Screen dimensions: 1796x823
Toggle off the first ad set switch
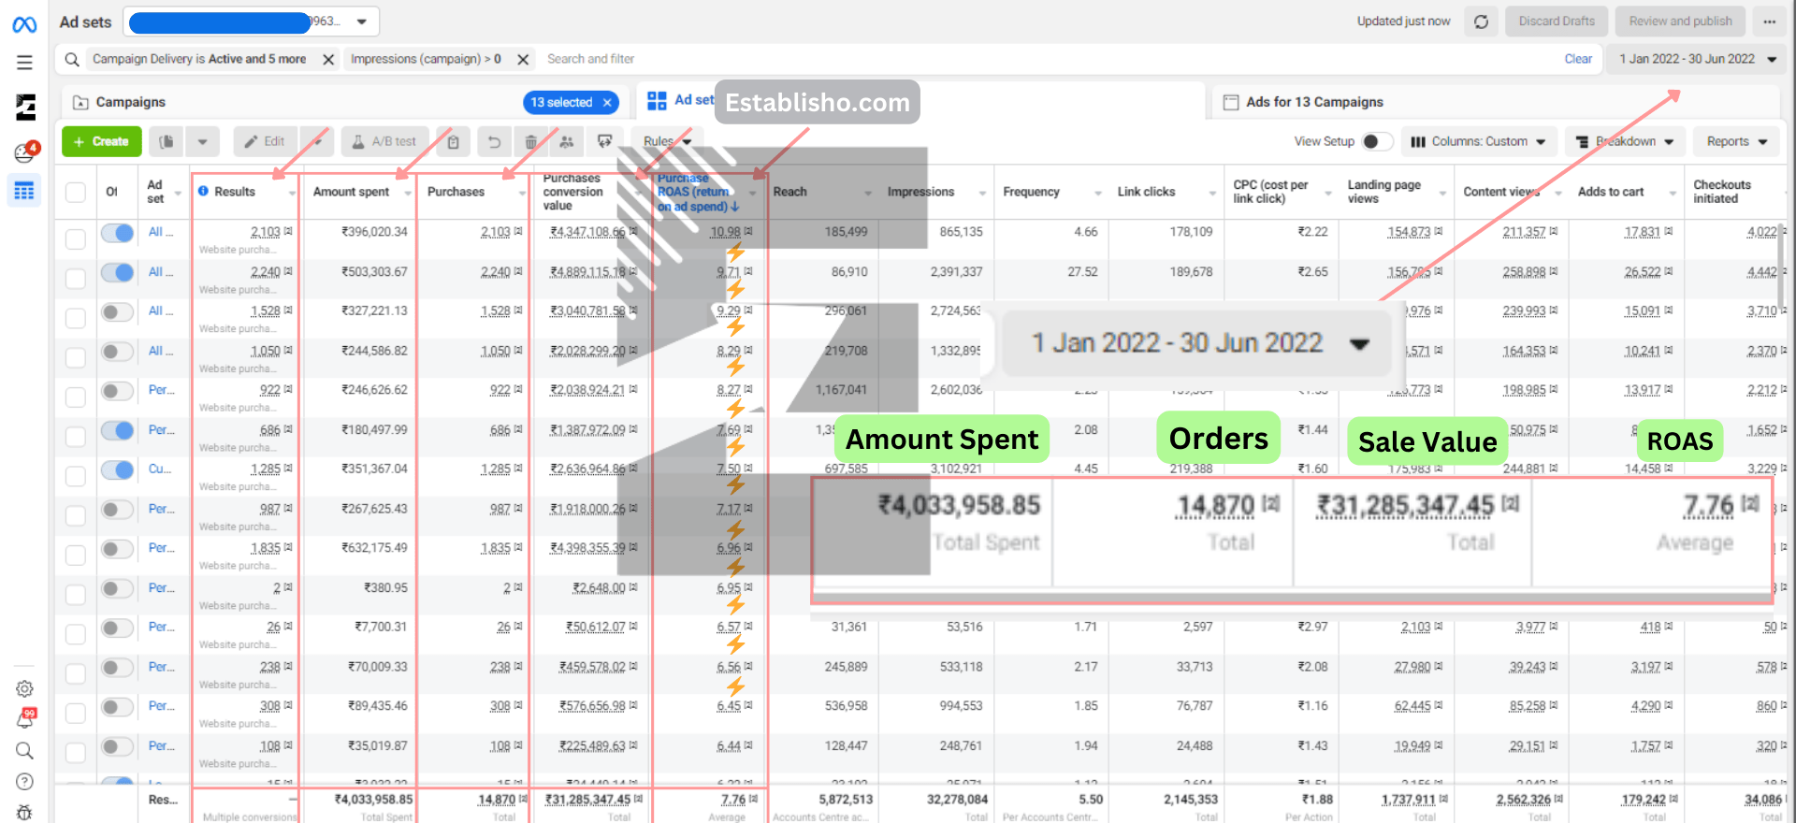pos(118,233)
